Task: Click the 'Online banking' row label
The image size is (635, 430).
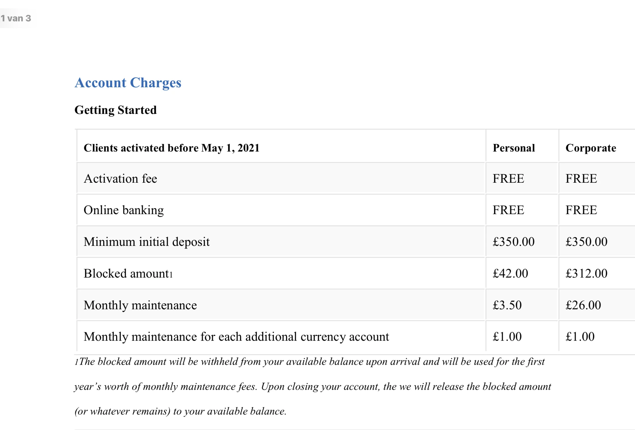Action: (x=124, y=210)
